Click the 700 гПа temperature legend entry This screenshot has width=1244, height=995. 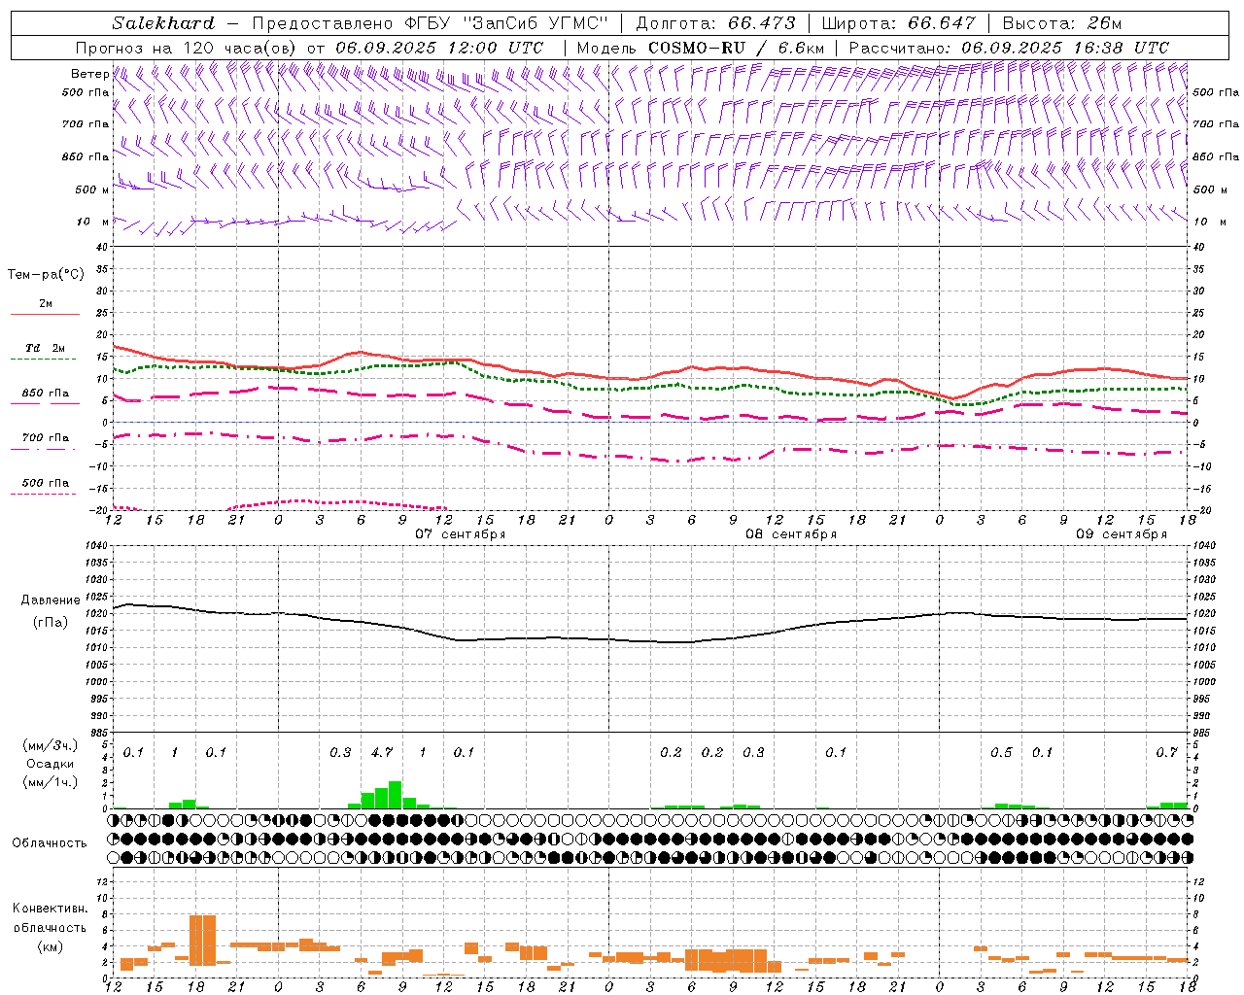pos(46,438)
